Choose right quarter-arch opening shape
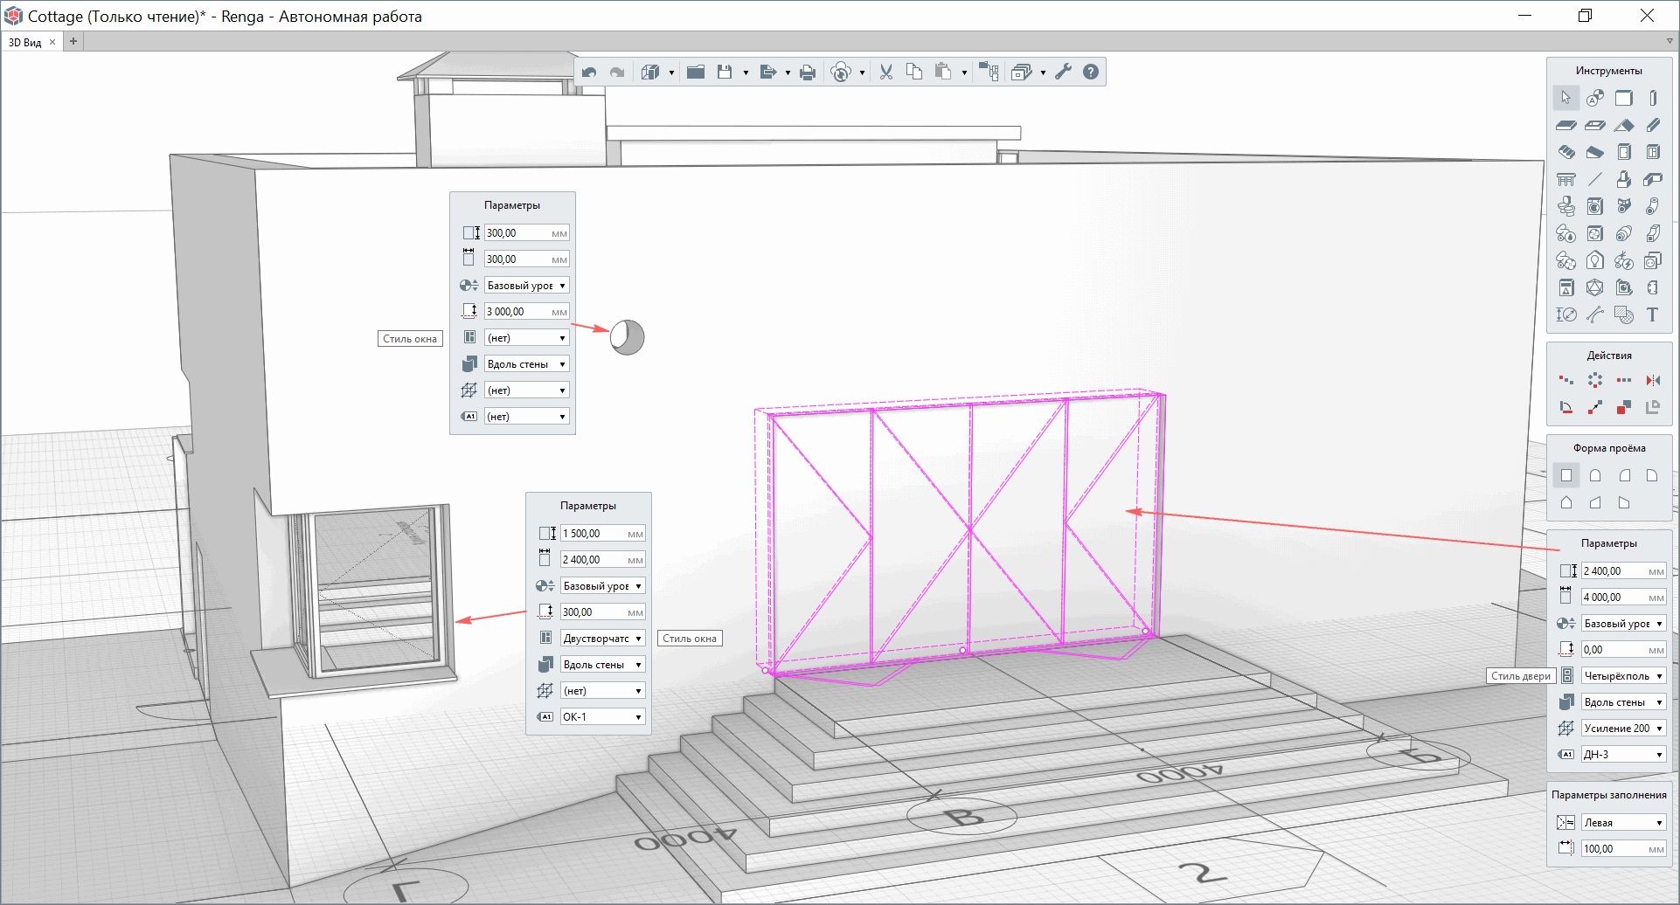Image resolution: width=1680 pixels, height=905 pixels. 1652,475
